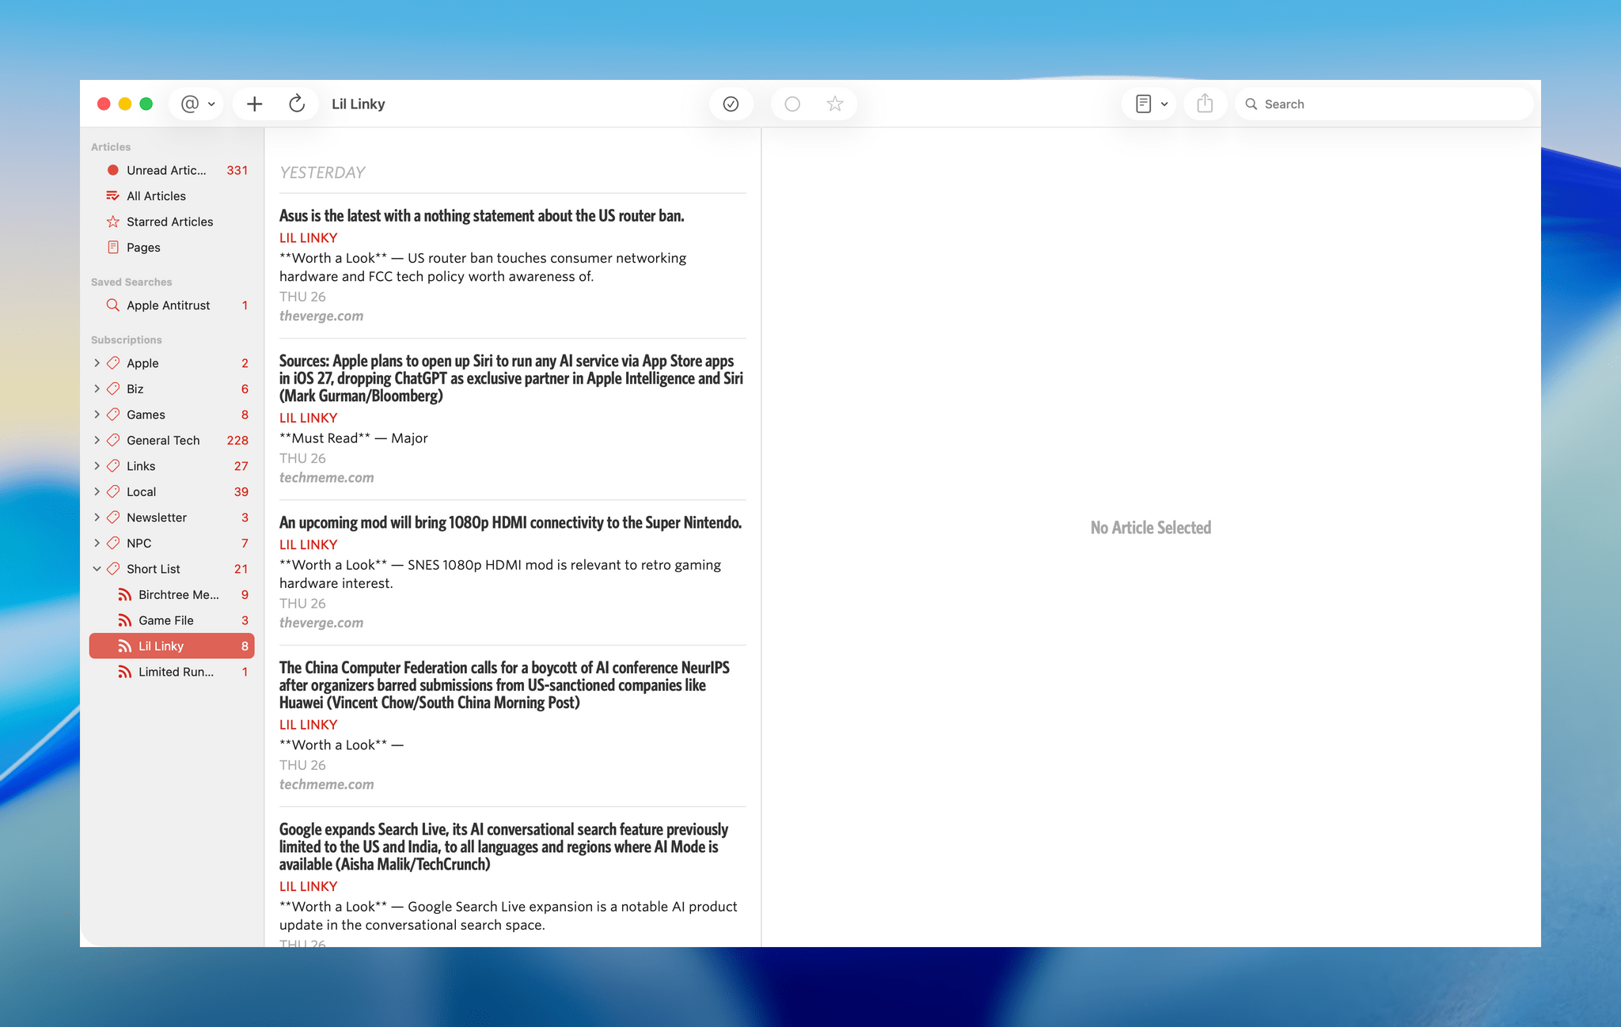Open the account @ dropdown
Screen dimensions: 1621x1027
point(198,104)
